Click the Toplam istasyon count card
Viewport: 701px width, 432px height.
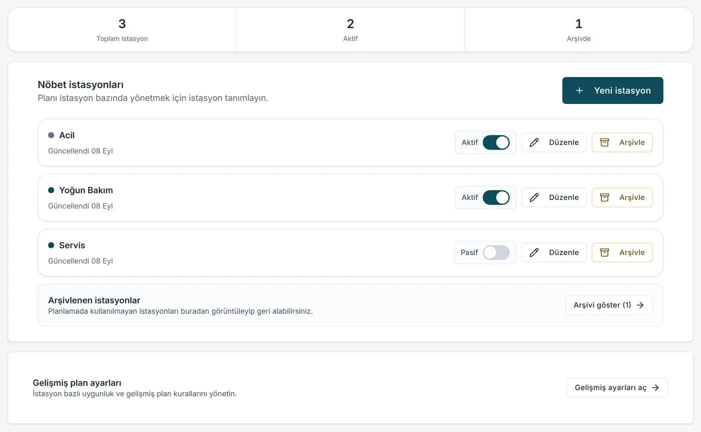pyautogui.click(x=122, y=29)
